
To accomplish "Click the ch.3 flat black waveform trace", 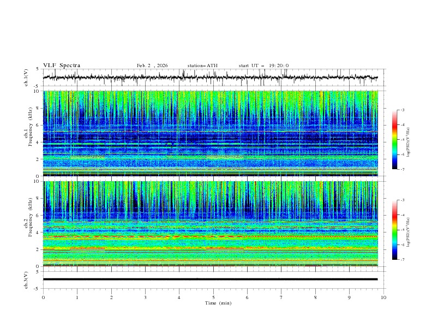I will point(210,279).
